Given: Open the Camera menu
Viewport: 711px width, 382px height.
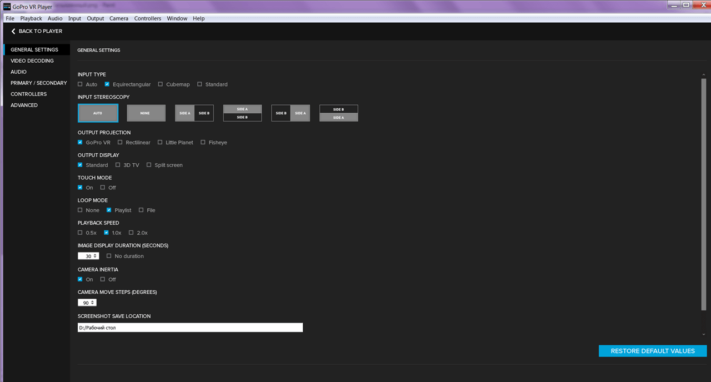Looking at the screenshot, I should pos(119,18).
